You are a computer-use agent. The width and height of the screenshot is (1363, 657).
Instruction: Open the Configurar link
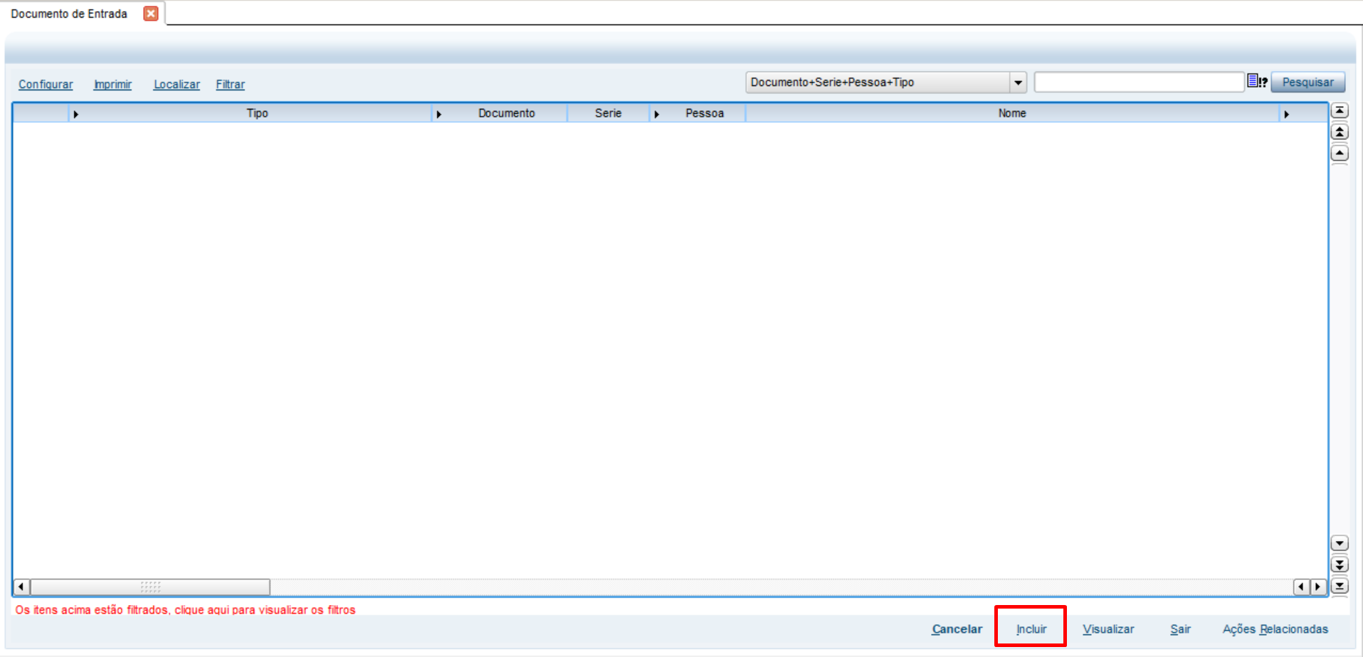46,84
